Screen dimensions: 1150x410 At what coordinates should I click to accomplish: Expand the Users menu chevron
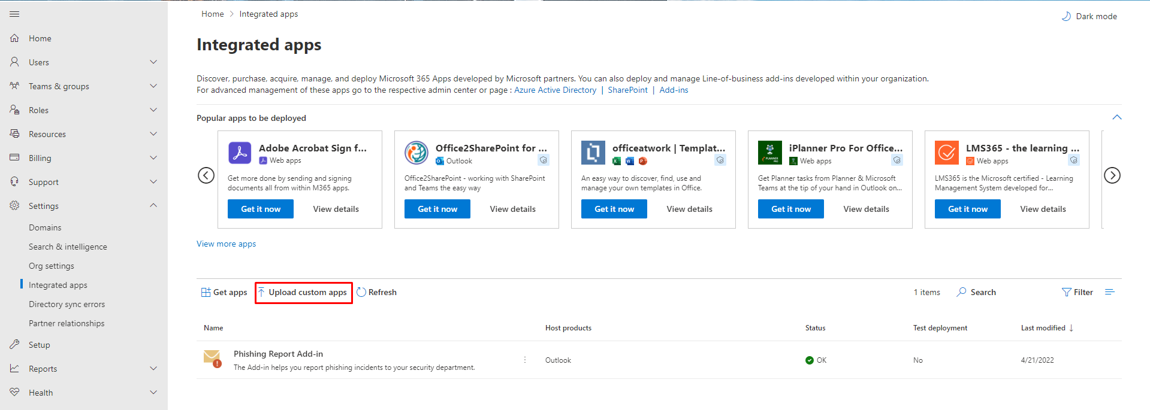153,62
